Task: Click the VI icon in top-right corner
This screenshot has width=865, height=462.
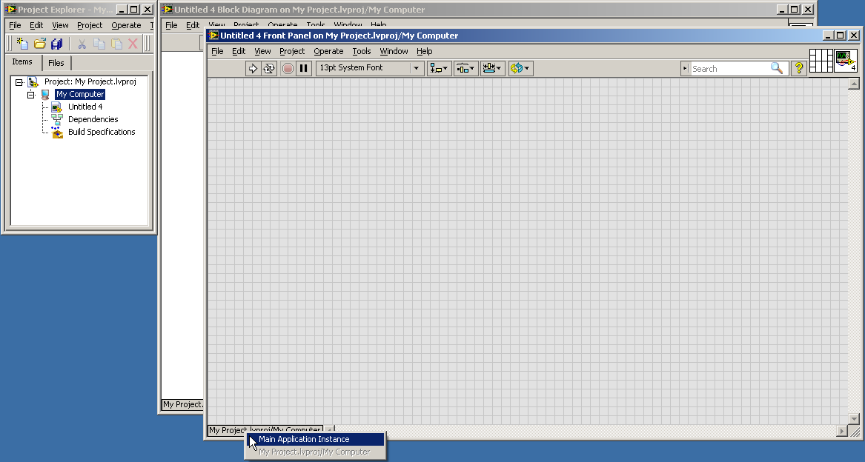Action: click(x=846, y=61)
